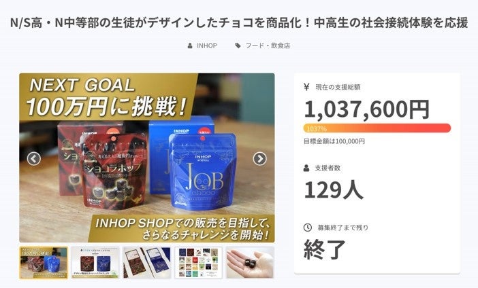The width and height of the screenshot is (478, 288).
Task: Select the second thumbnail with two pouches
Action: click(95, 263)
